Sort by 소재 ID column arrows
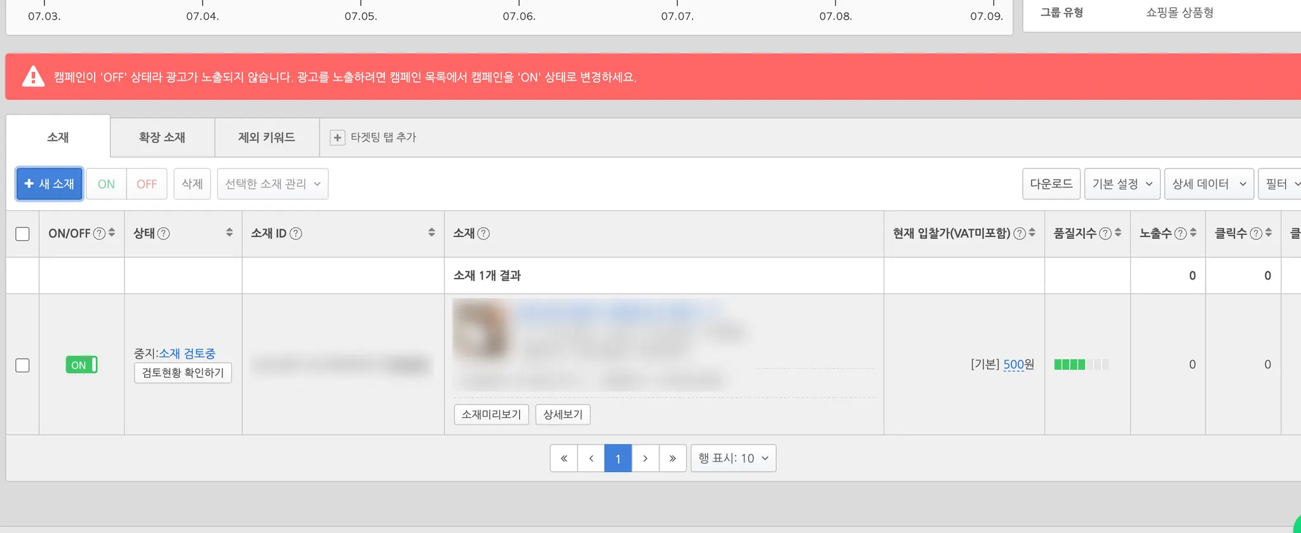The width and height of the screenshot is (1301, 533). [431, 233]
